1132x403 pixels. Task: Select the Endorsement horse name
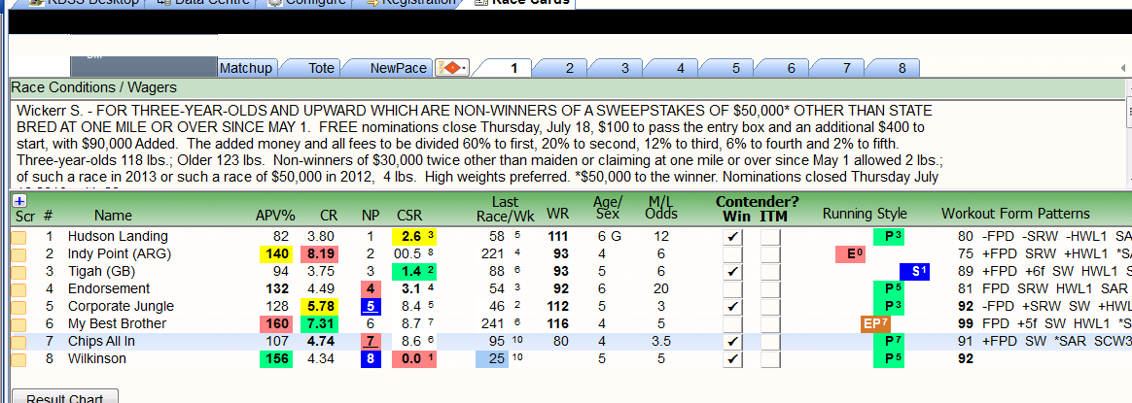108,288
